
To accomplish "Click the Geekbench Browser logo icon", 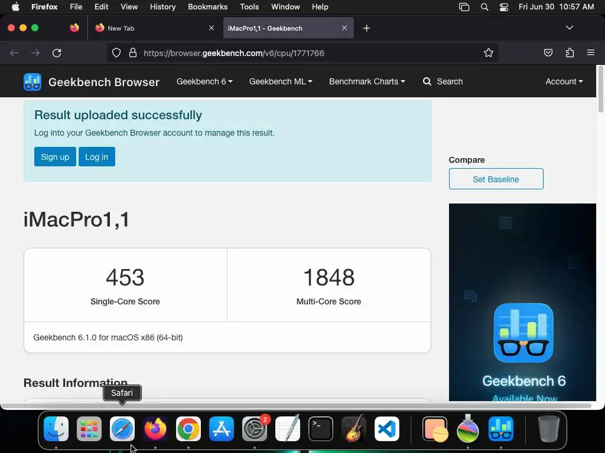I will click(32, 81).
